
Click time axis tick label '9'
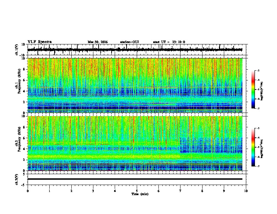coord(224,191)
